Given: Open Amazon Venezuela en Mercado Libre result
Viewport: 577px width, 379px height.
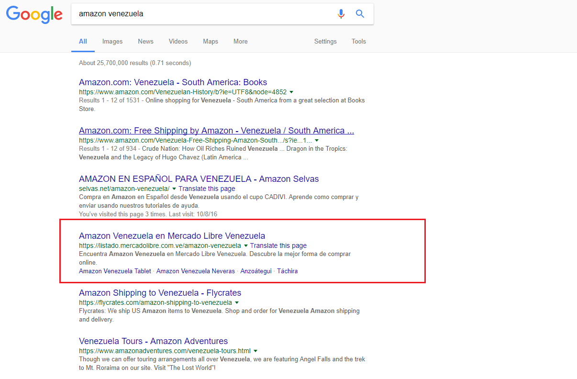Looking at the screenshot, I should coord(172,235).
